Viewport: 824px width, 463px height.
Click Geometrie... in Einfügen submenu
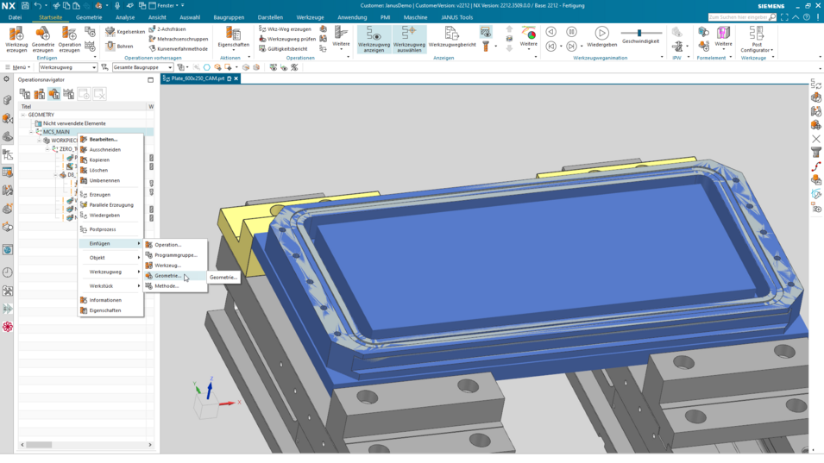point(175,276)
